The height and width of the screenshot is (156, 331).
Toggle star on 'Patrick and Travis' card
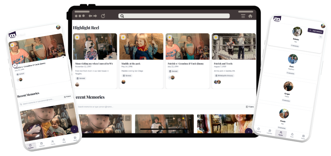pos(216,37)
